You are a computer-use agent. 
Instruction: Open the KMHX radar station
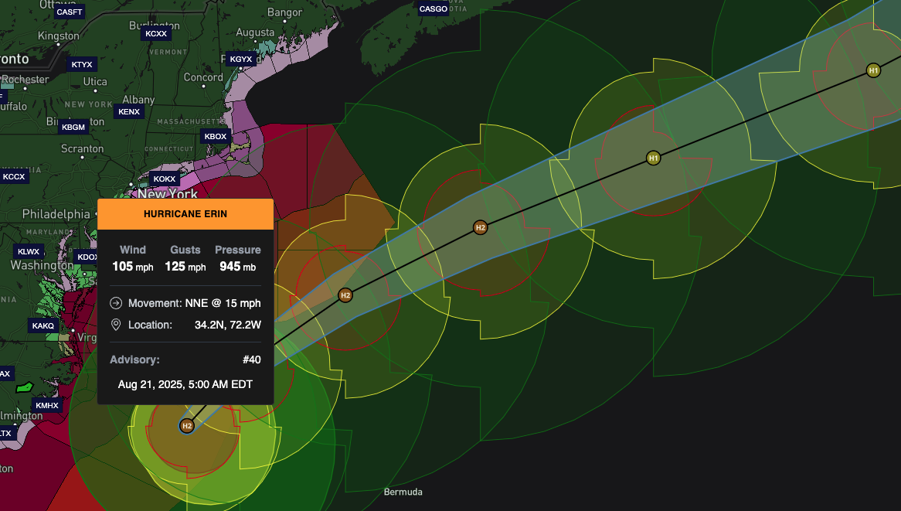click(47, 405)
